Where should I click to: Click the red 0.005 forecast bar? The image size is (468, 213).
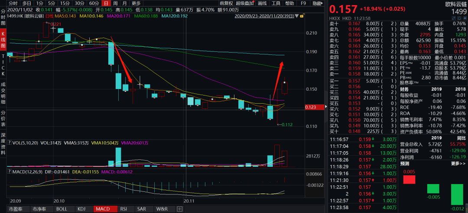pos(409,178)
